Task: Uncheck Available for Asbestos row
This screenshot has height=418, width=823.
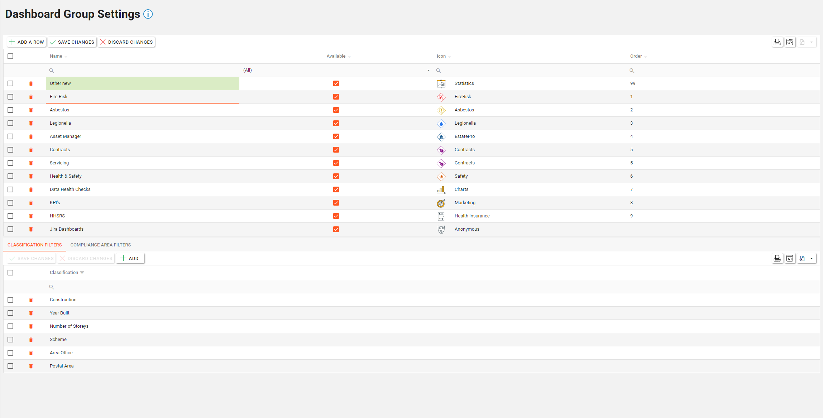Action: 336,110
